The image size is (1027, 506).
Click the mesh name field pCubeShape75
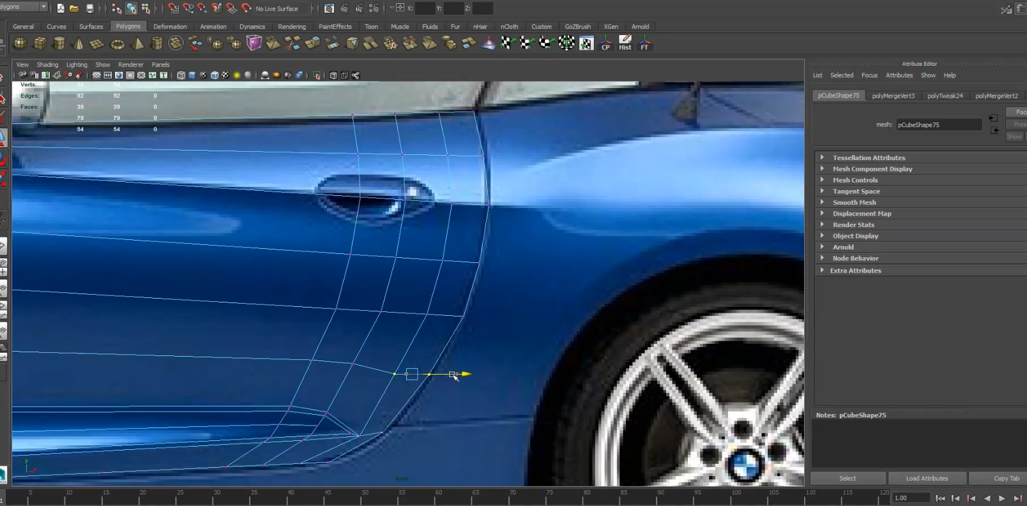click(938, 125)
